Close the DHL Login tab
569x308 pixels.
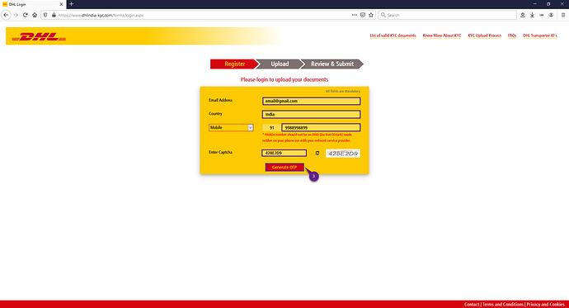click(x=61, y=4)
